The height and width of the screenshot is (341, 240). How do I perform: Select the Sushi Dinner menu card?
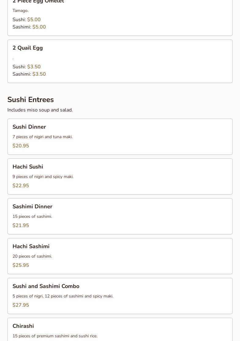click(120, 137)
